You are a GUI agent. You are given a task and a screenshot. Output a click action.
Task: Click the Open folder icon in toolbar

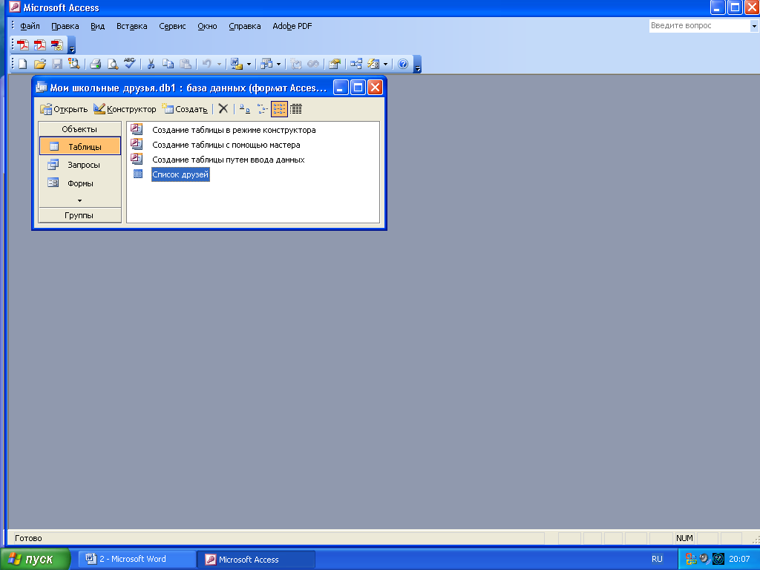(40, 64)
